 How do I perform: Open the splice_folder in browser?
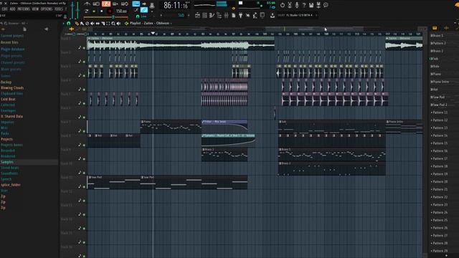click(11, 185)
